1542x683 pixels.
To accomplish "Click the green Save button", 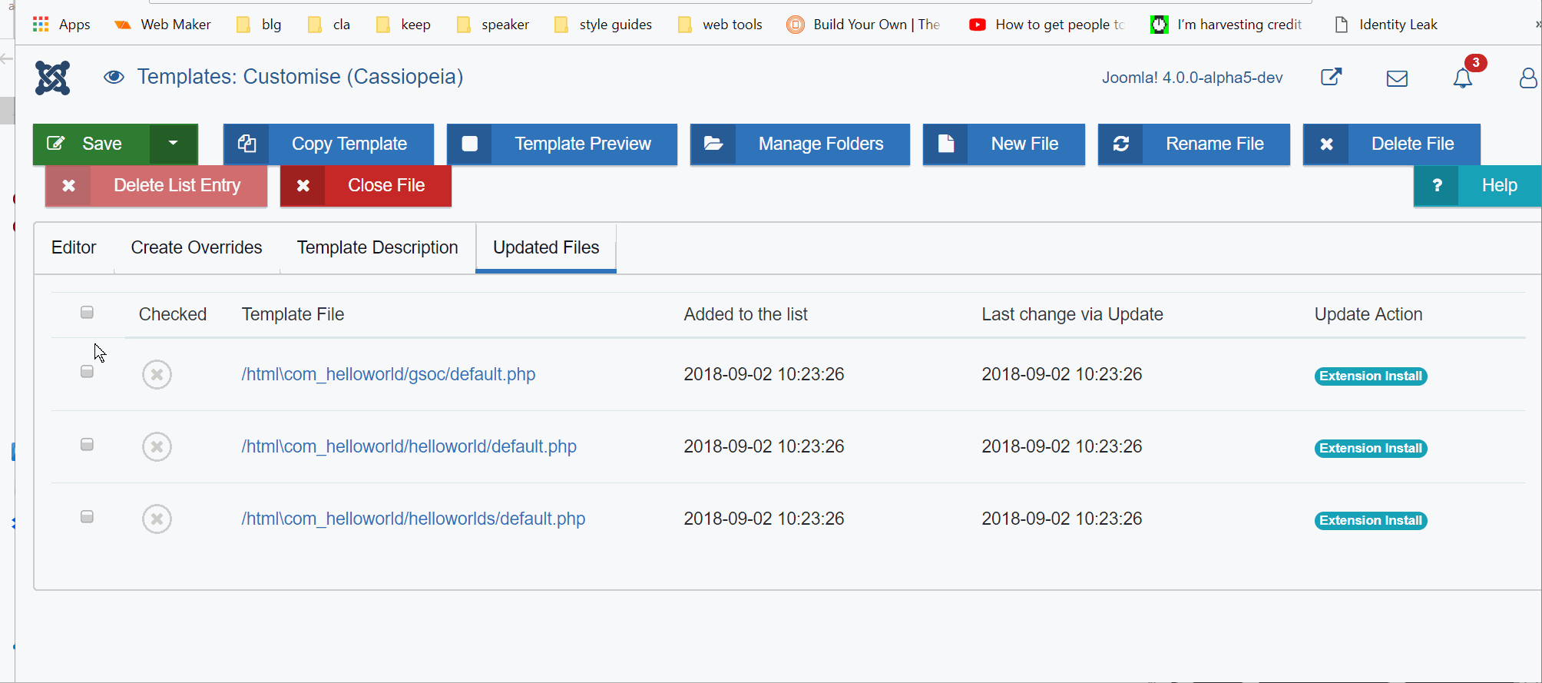I will [x=91, y=144].
